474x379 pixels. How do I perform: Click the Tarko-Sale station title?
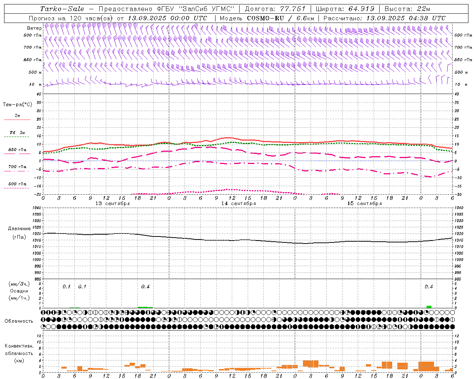point(62,9)
